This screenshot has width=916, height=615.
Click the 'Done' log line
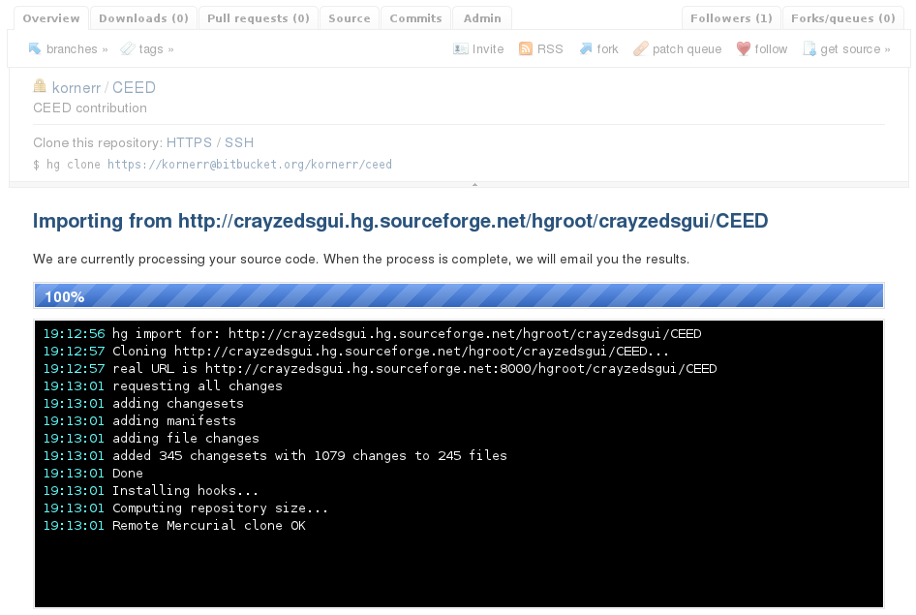pos(93,473)
